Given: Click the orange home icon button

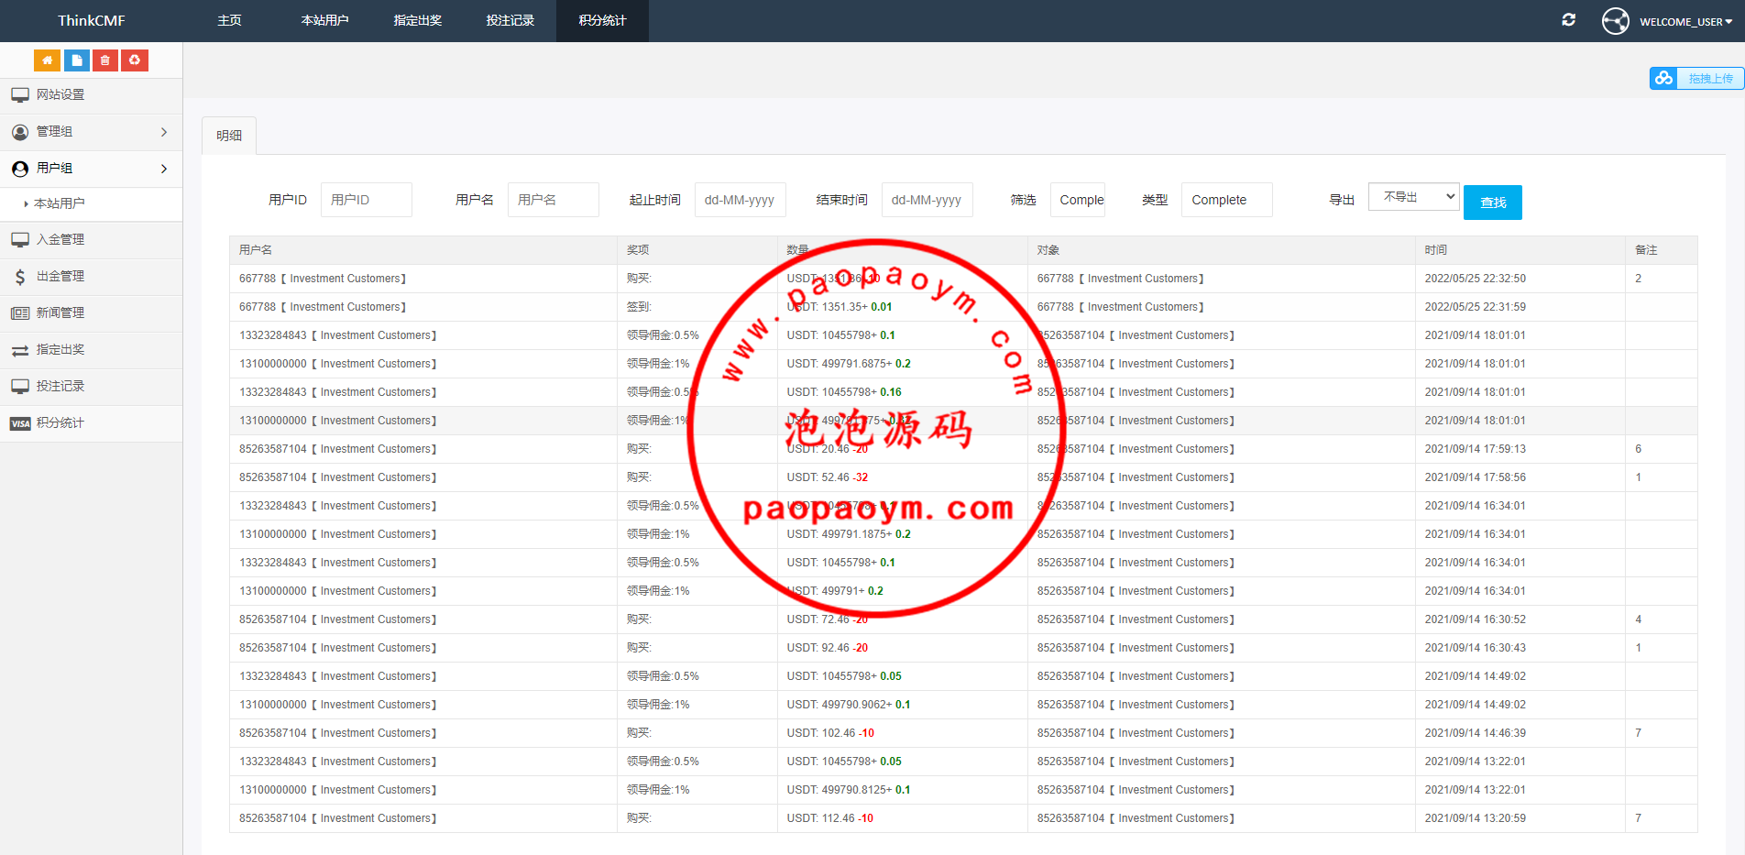Looking at the screenshot, I should click(47, 60).
